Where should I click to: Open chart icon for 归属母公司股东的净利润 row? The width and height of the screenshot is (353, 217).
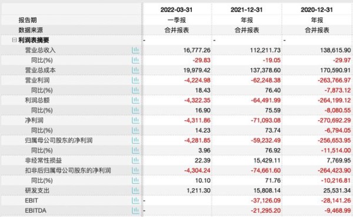click(x=135, y=141)
